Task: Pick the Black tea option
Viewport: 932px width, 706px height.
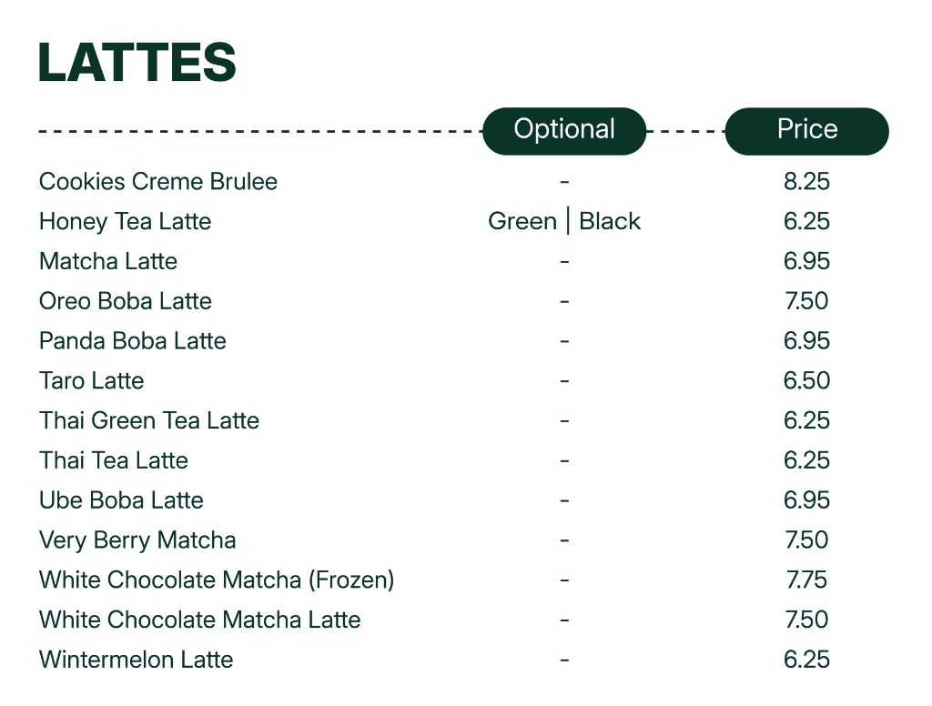Action: [610, 221]
